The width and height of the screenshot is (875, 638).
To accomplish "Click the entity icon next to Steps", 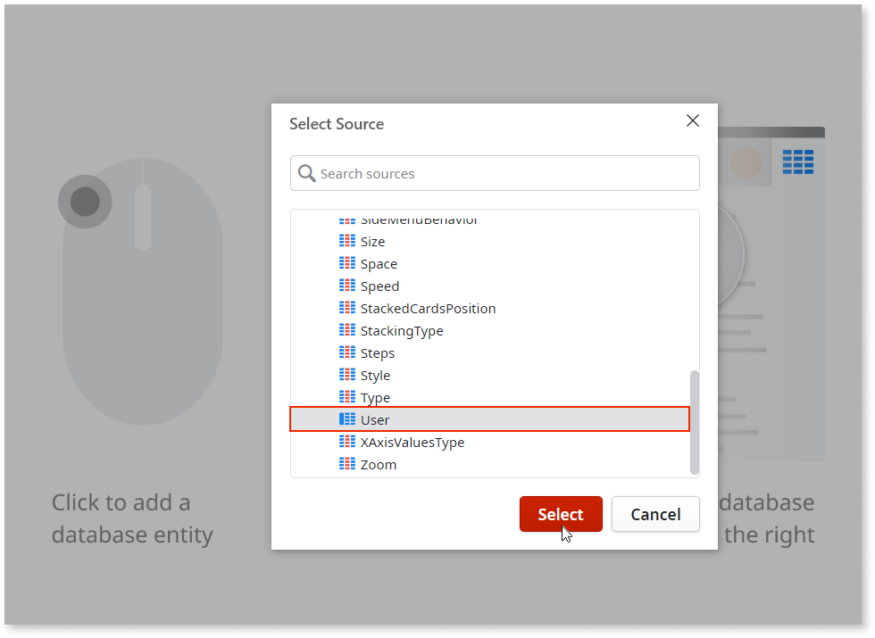I will (347, 352).
